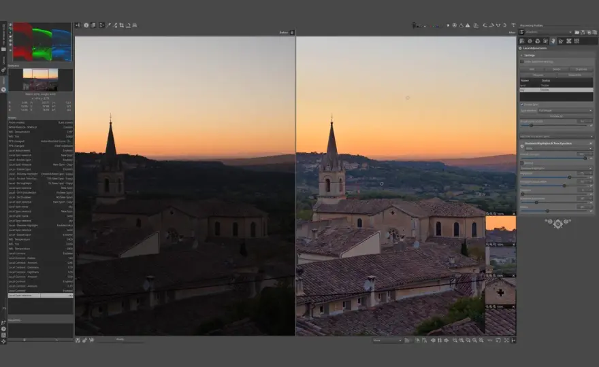Adjust the Shadows tonal width slider
Screen dimensions: 599x367
(536, 203)
